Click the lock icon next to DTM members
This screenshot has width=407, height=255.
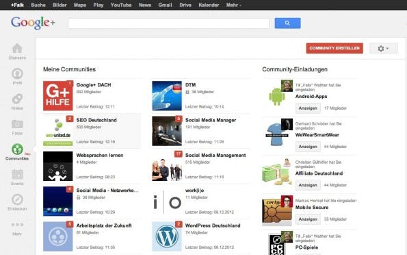pyautogui.click(x=187, y=92)
